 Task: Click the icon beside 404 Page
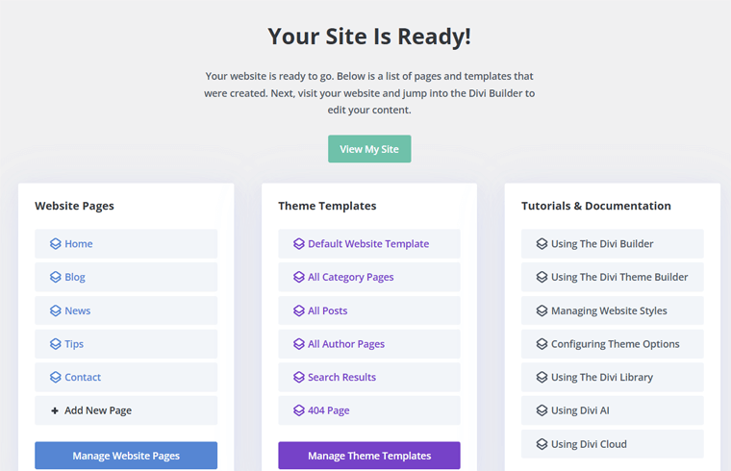(299, 410)
